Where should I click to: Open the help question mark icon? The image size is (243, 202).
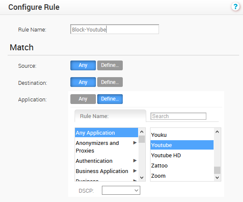[x=235, y=7]
